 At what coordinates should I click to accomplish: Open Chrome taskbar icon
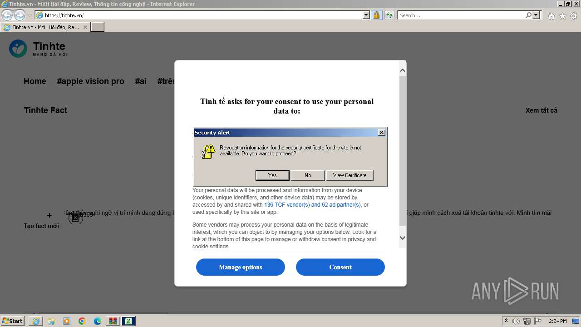82,321
